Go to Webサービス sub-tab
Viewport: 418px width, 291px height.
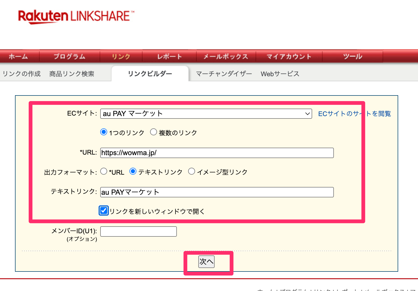(280, 74)
